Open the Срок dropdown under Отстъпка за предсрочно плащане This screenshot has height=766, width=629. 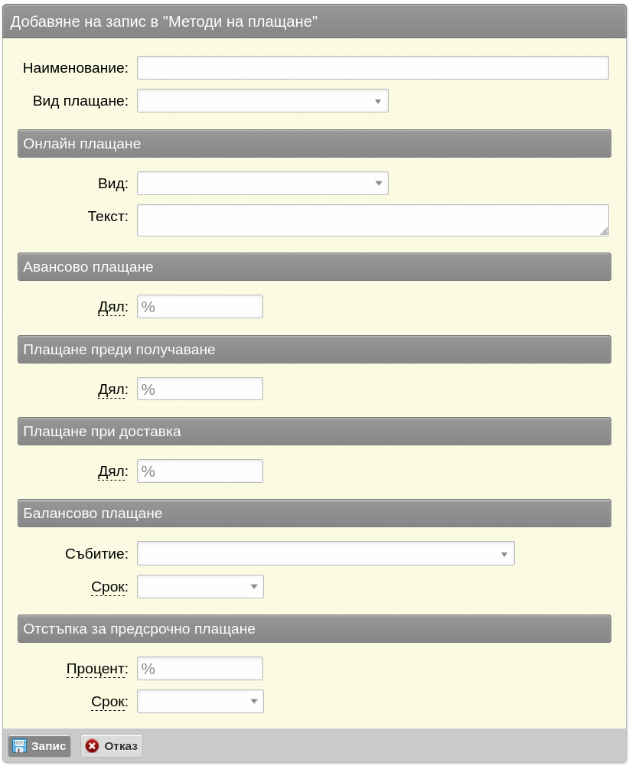tap(200, 702)
